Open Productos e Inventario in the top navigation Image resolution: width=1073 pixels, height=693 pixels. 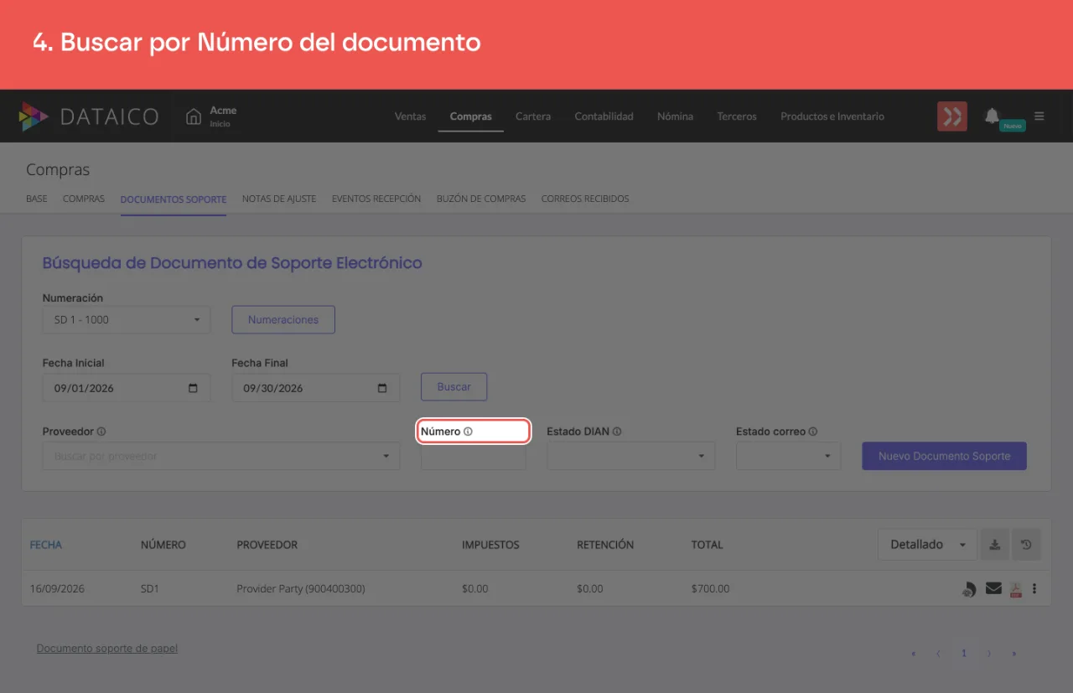point(832,116)
